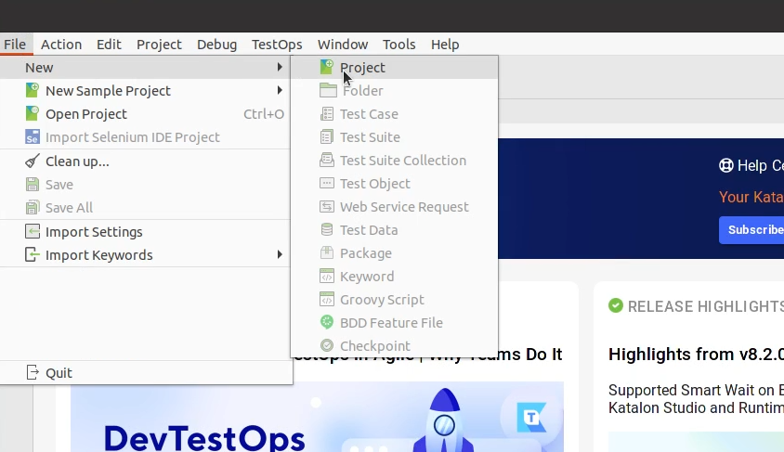The height and width of the screenshot is (452, 784).
Task: Click the Import Keywords icon
Action: click(32, 254)
